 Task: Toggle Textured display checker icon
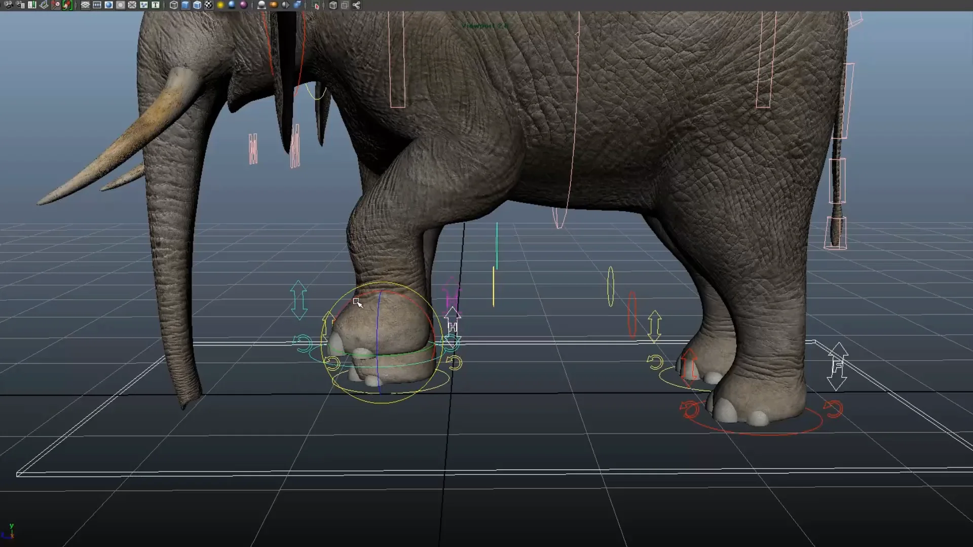pyautogui.click(x=208, y=5)
